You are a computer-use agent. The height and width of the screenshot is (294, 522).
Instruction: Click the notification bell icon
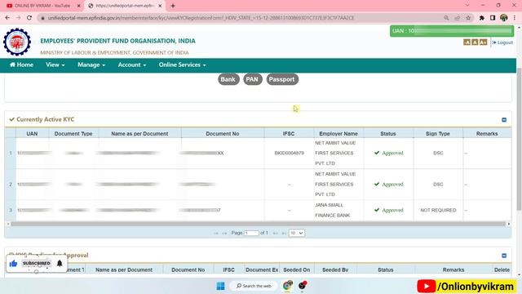click(60, 263)
